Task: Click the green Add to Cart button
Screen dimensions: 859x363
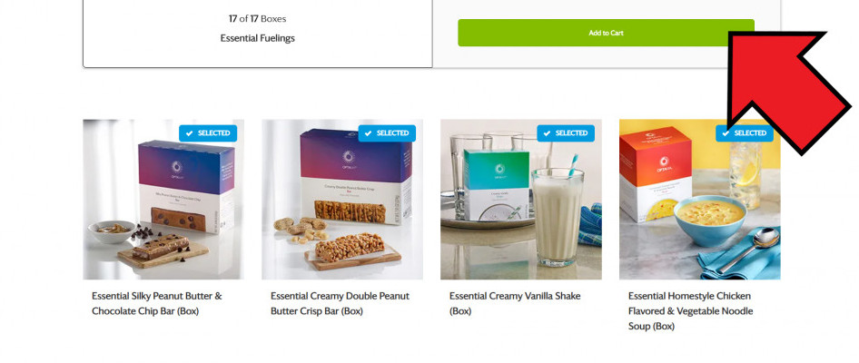Action: click(x=606, y=33)
